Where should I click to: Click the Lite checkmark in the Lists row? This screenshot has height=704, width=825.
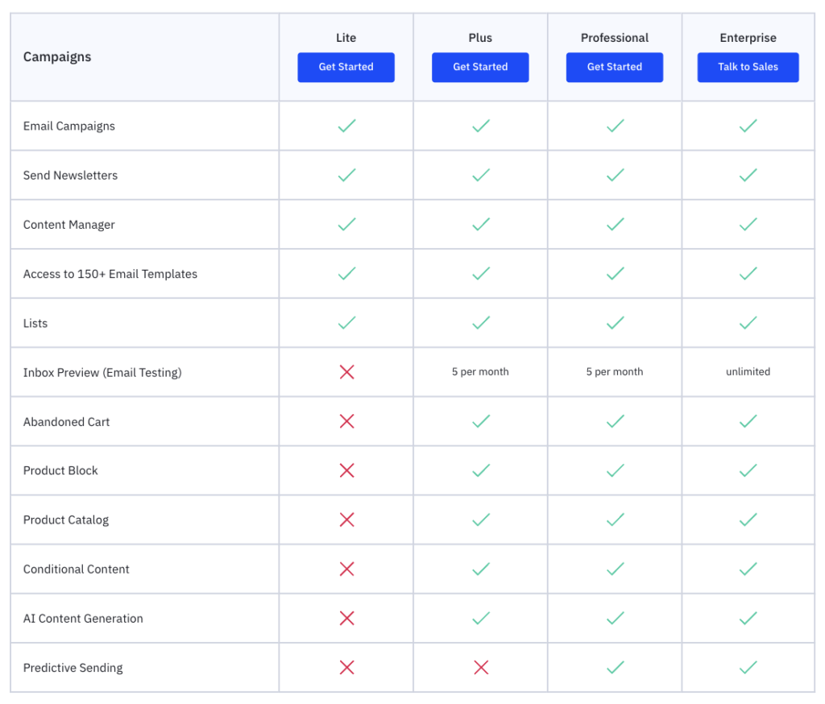pyautogui.click(x=346, y=322)
